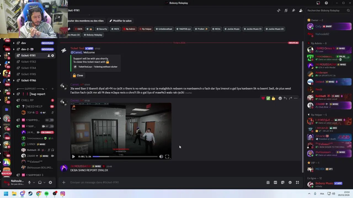353x198 pixels.
Task: Open the Help question mark icon
Action: point(326,3)
